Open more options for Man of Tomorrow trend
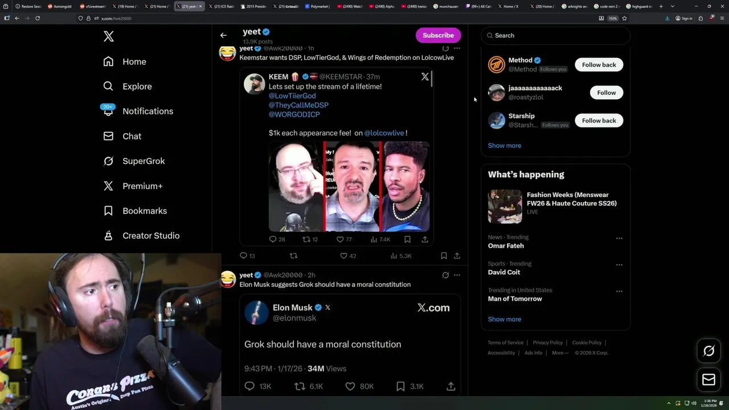 (x=619, y=291)
